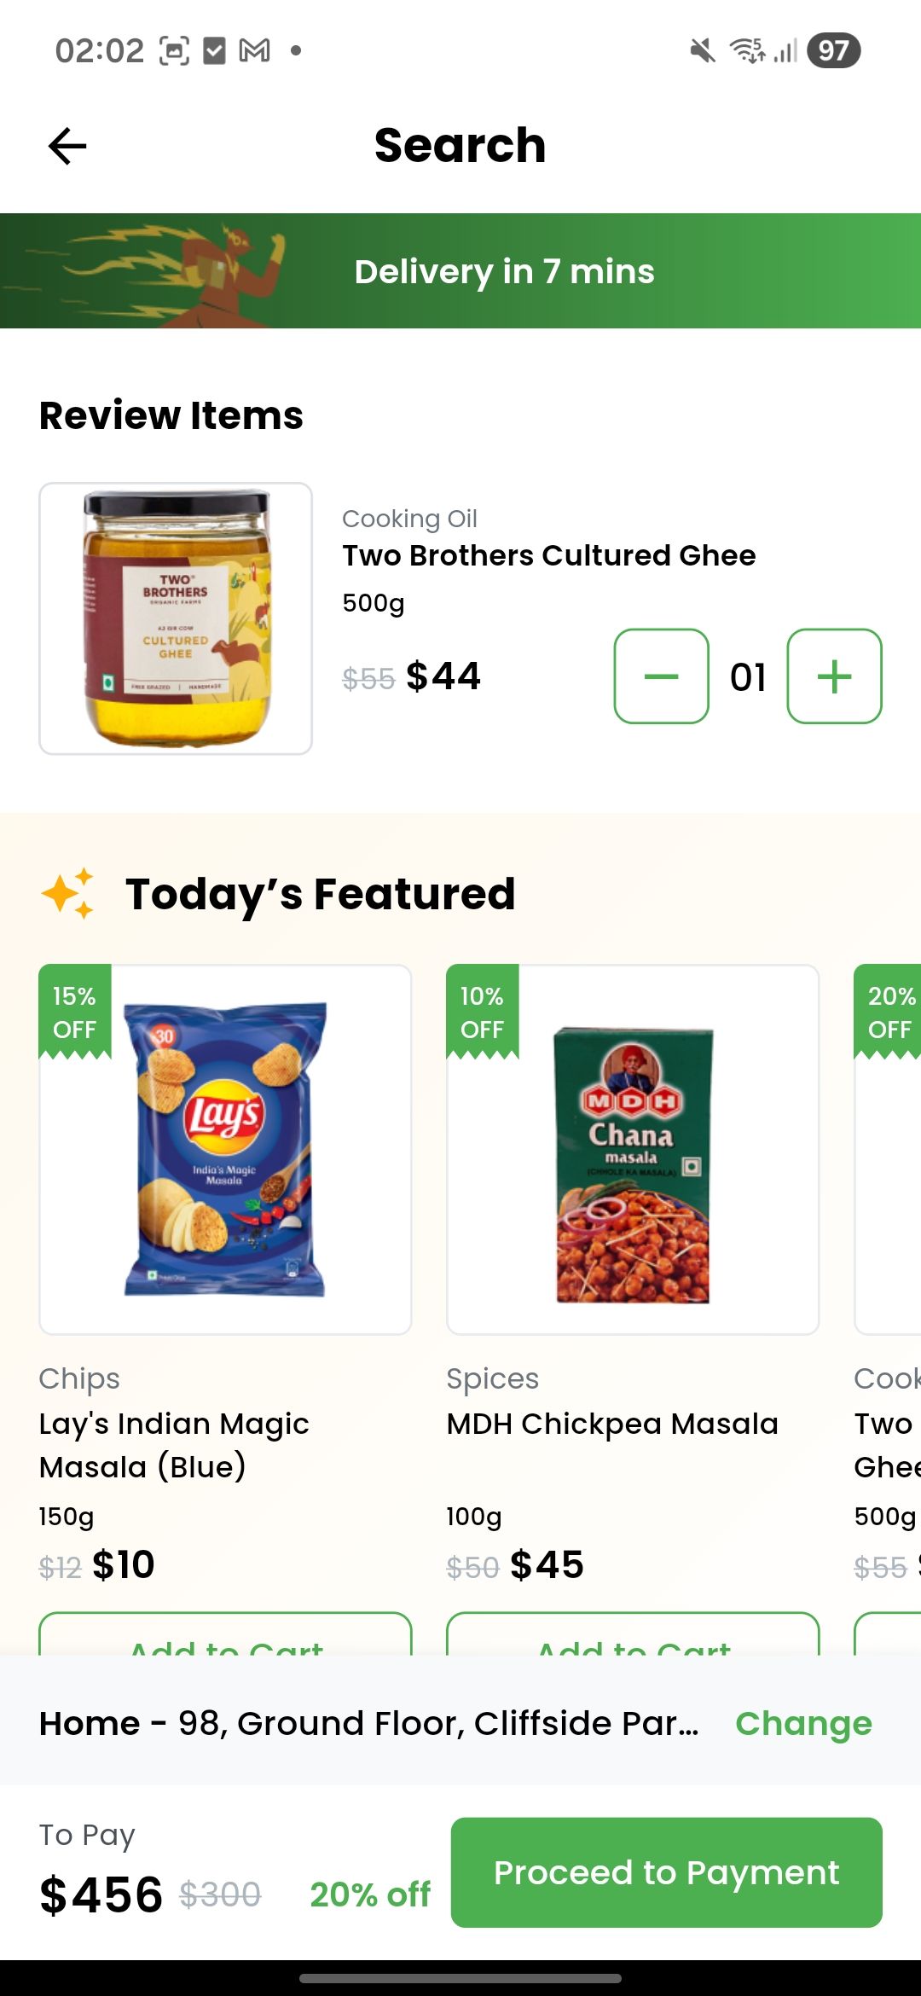
Task: Decrease ghee quantity with minus button
Action: pos(661,676)
